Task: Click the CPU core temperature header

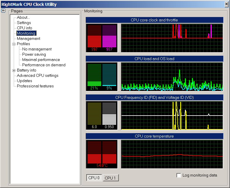Action: click(x=155, y=136)
